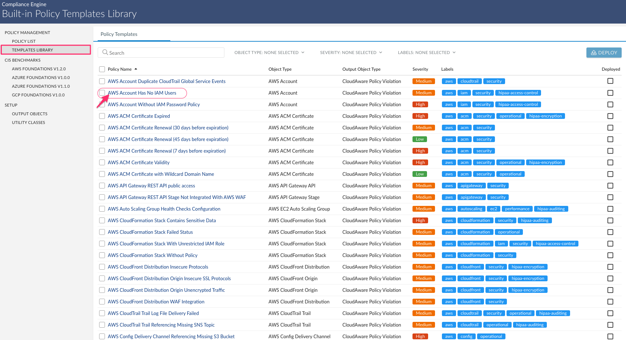Click the config label tag
Viewport: 626px width, 340px height.
tap(466, 337)
